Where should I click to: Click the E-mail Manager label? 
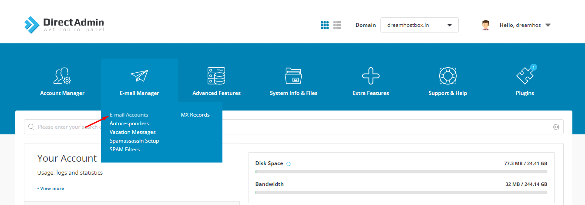pos(139,93)
